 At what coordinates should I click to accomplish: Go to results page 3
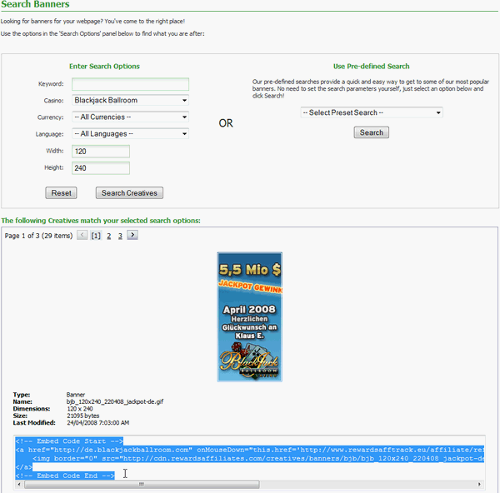tap(120, 236)
